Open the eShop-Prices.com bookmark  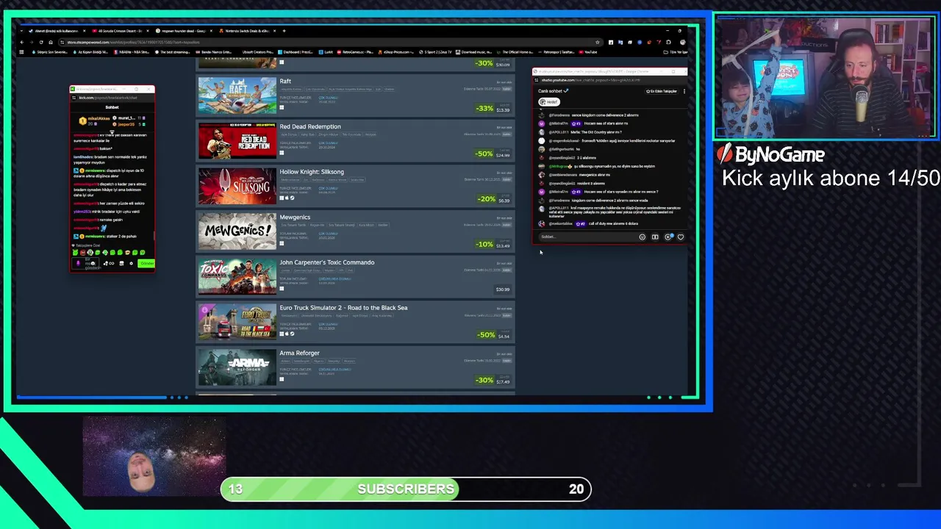coord(396,52)
